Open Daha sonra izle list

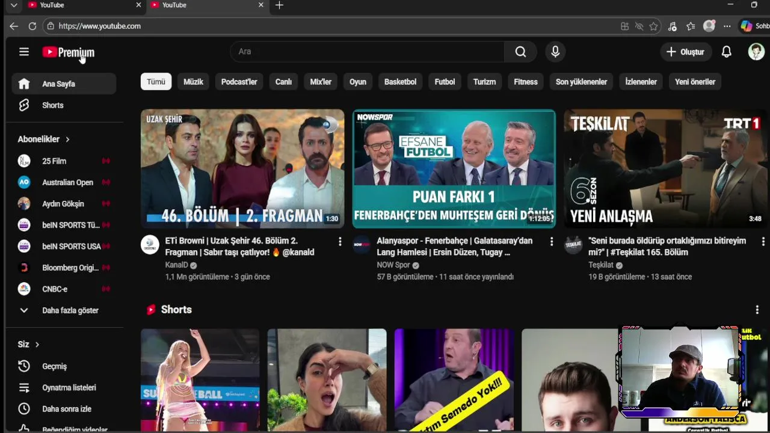(64, 409)
